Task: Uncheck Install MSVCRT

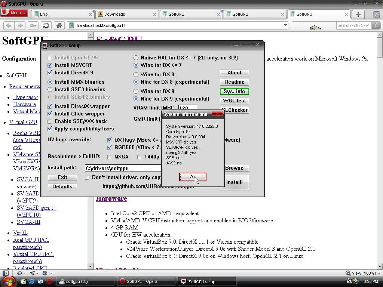Action: pyautogui.click(x=50, y=65)
